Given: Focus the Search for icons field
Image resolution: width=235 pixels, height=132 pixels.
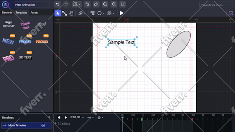Looking at the screenshot, I should pyautogui.click(x=216, y=5).
